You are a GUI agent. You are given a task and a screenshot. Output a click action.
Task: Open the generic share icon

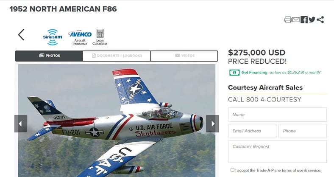[x=320, y=20]
